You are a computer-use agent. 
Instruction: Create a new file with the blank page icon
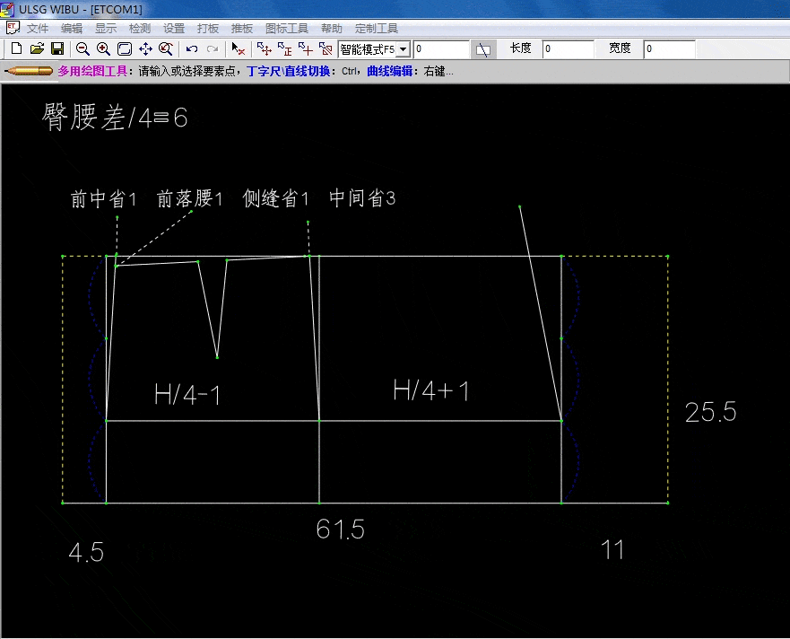click(x=15, y=48)
